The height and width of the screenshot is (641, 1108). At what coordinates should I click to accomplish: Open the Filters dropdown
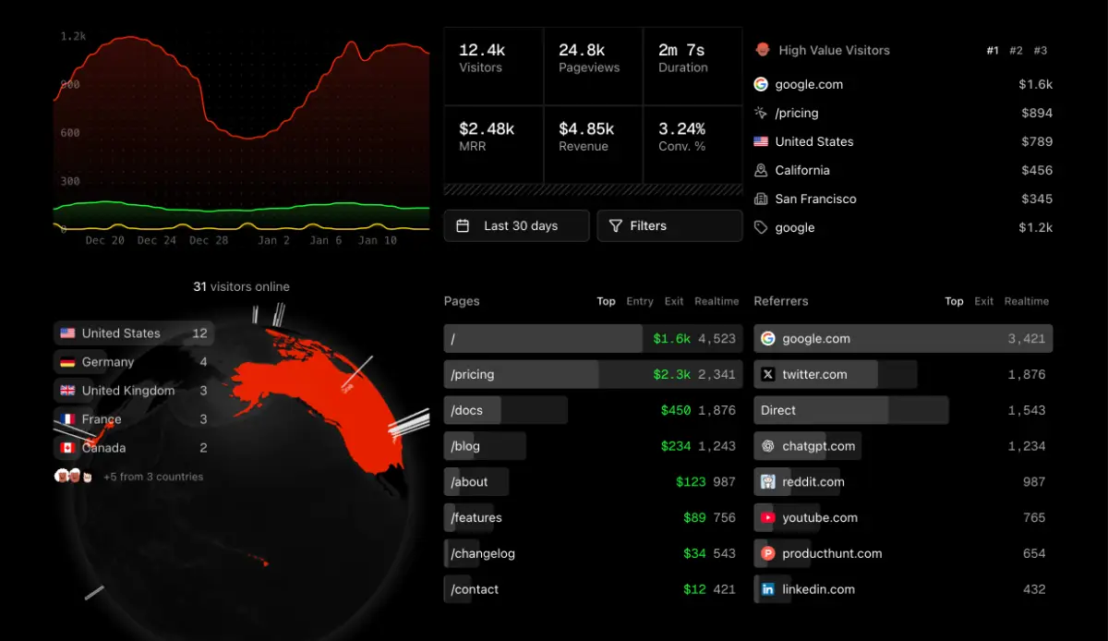point(669,226)
